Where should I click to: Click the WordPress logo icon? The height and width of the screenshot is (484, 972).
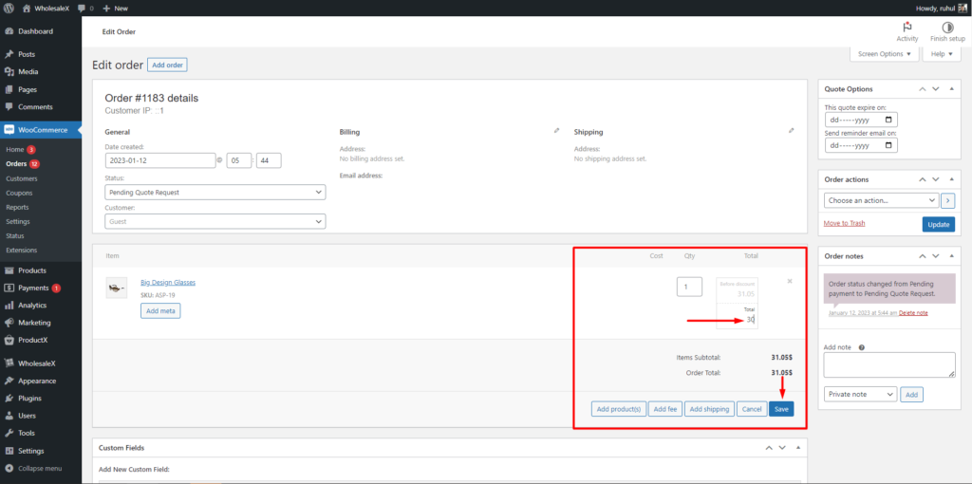point(9,9)
